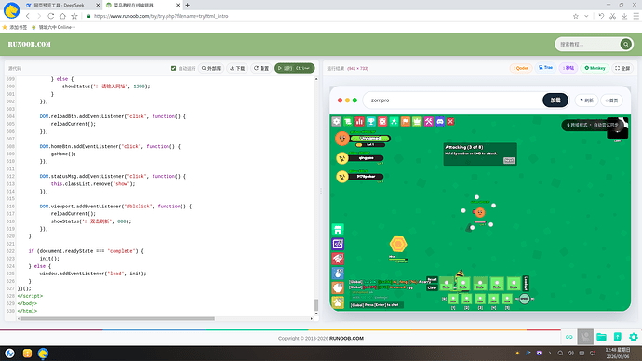Click the Clear button beside game hotbar
The width and height of the screenshot is (642, 361).
pos(432,287)
